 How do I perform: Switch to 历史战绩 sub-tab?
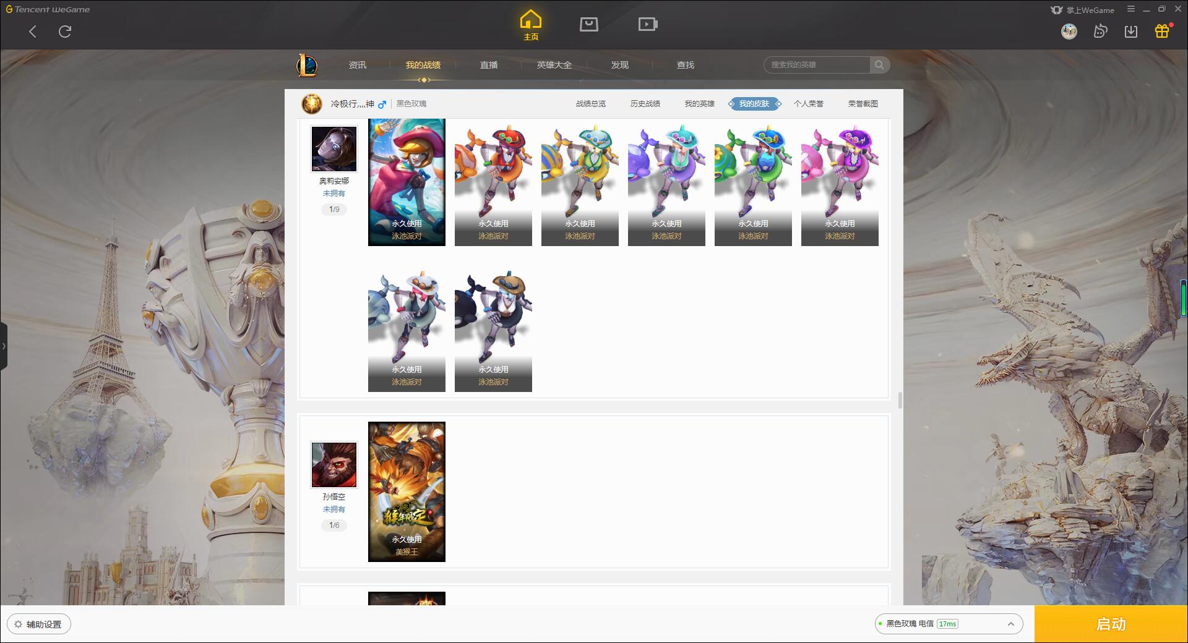pyautogui.click(x=645, y=104)
